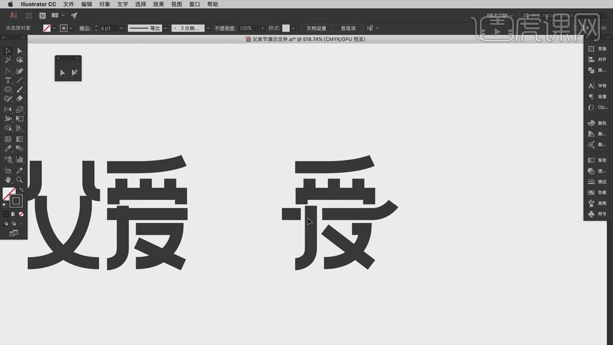
Task: Expand the opacity 100% slider arrow
Action: tap(263, 28)
